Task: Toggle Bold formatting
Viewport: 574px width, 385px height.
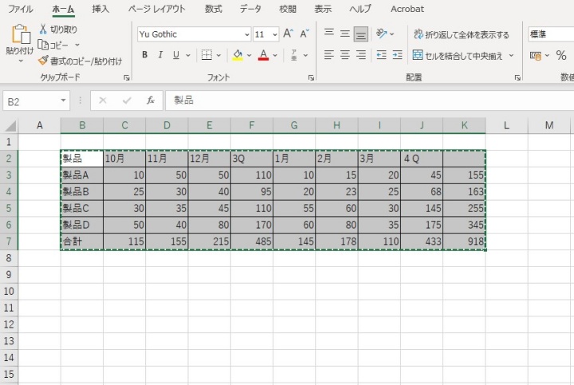Action: (x=144, y=55)
